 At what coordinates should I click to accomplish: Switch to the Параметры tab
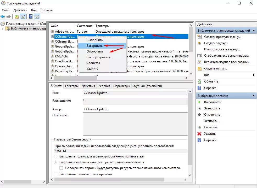[x=122, y=86]
